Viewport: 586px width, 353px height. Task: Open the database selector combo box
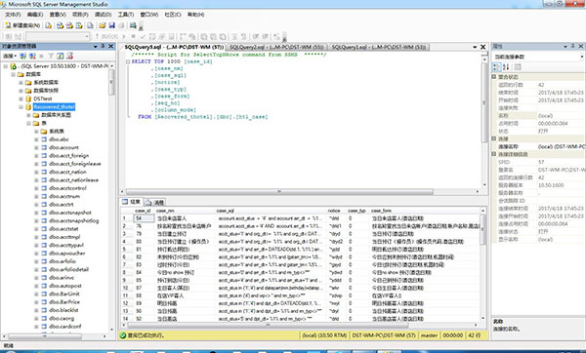point(58,36)
